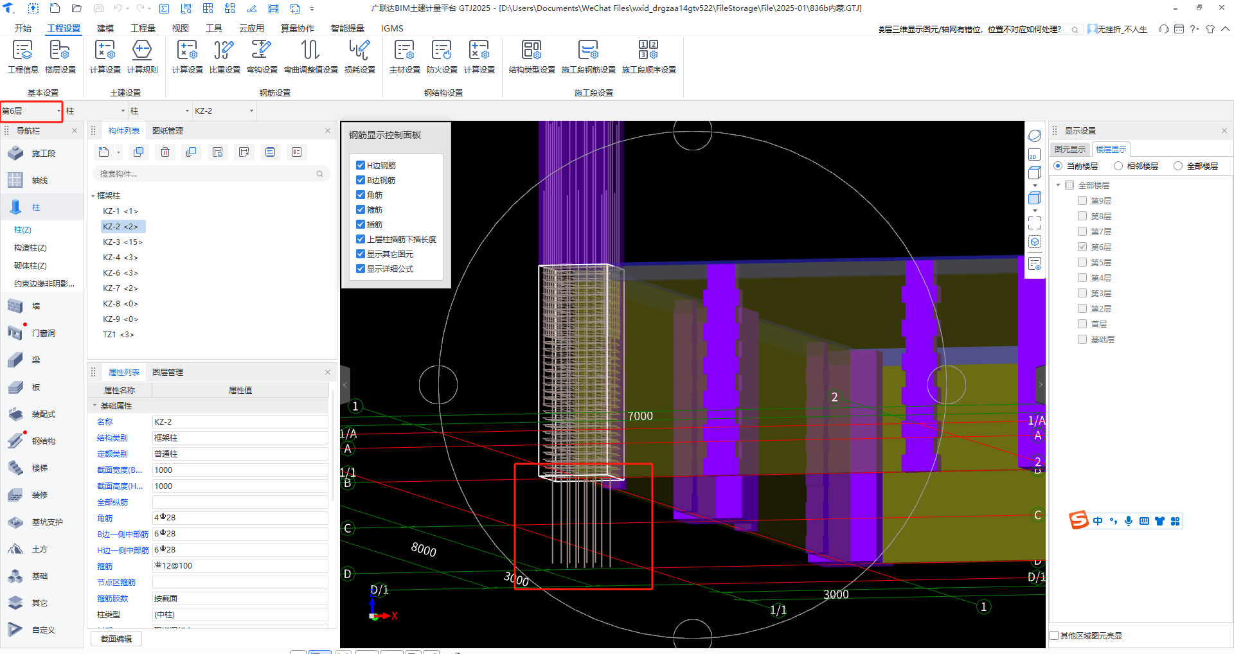Toggle 箍筋 rebar display checkbox

pos(361,209)
